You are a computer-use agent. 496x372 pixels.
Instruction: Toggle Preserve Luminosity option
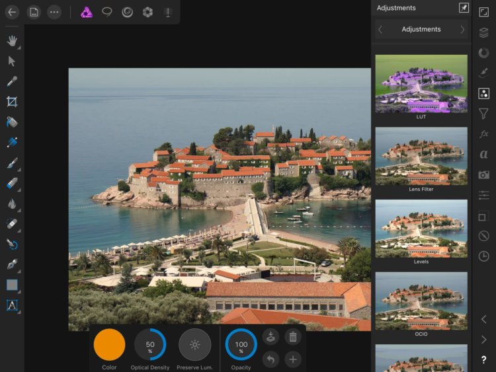point(194,344)
